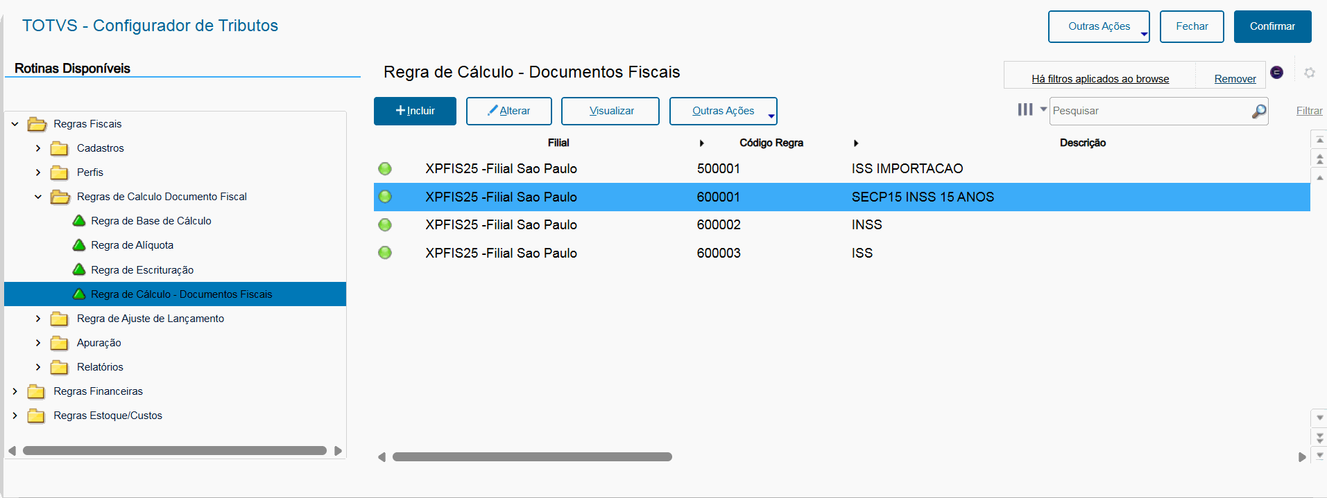
Task: Select Regra de Alíquota green triangle icon
Action: (x=79, y=245)
